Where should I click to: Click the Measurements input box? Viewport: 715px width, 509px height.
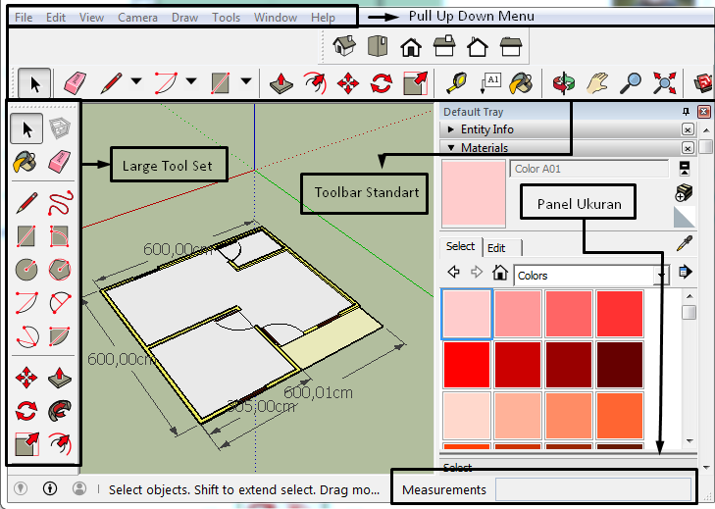click(593, 489)
